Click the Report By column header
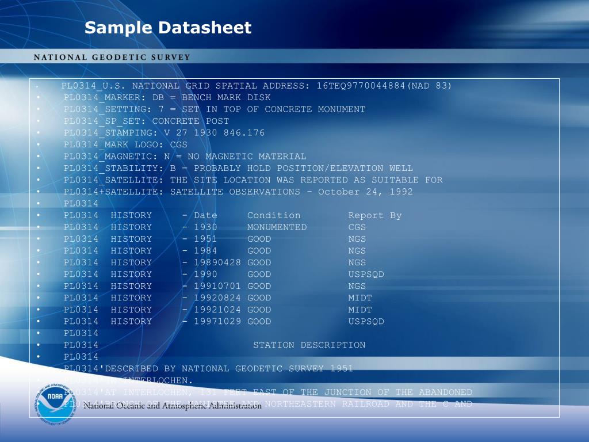The width and height of the screenshot is (589, 442). (375, 215)
